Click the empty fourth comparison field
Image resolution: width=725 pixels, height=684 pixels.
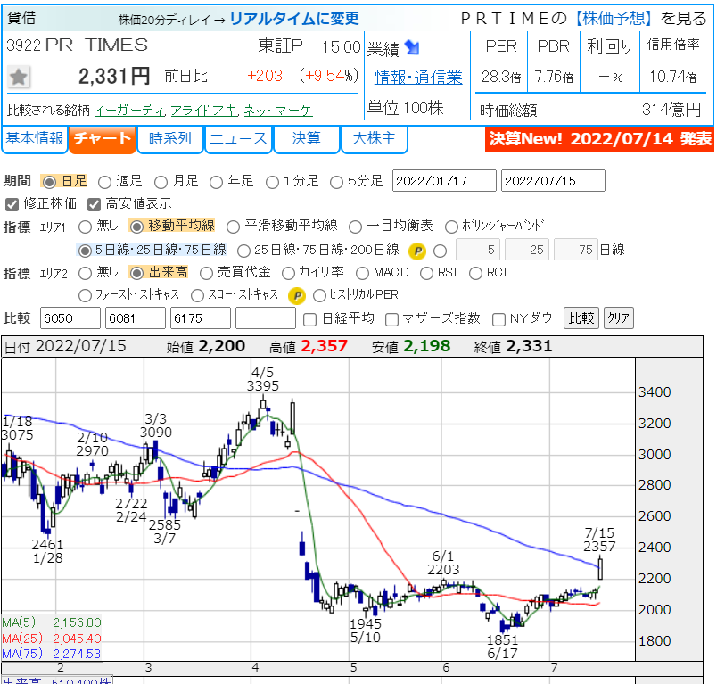point(266,318)
